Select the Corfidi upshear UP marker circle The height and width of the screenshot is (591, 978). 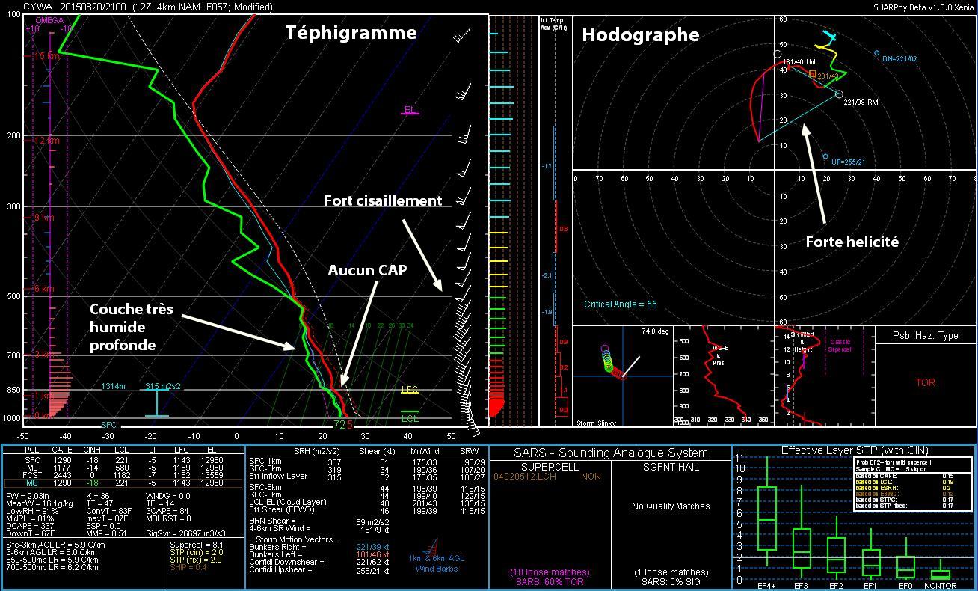tap(825, 157)
